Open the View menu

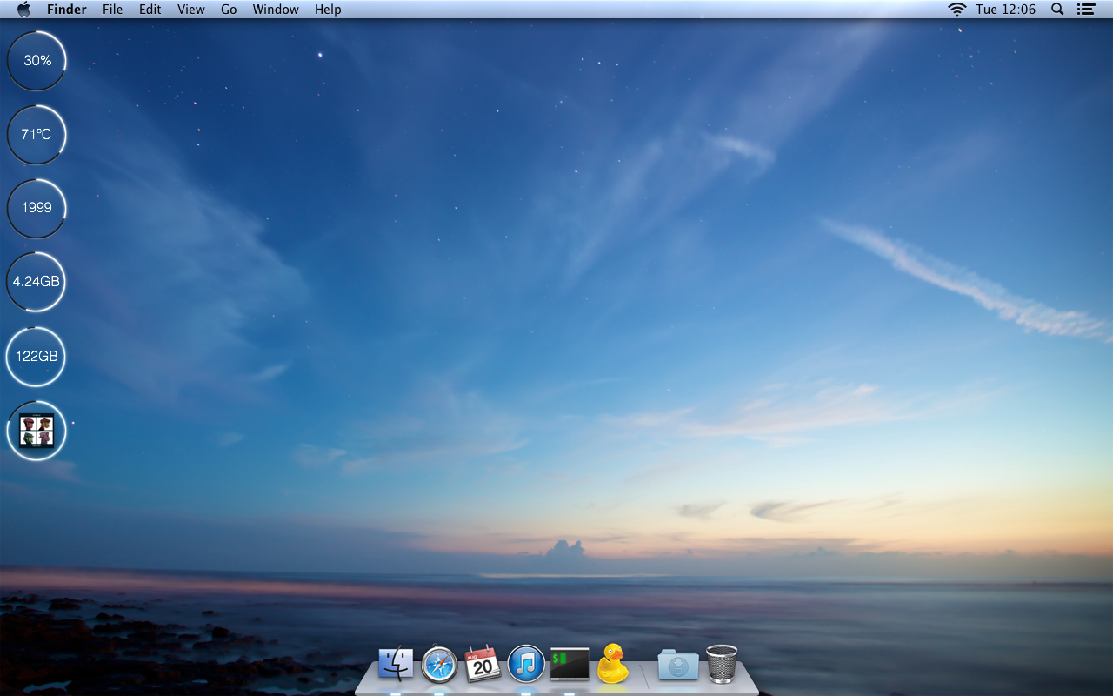(191, 10)
